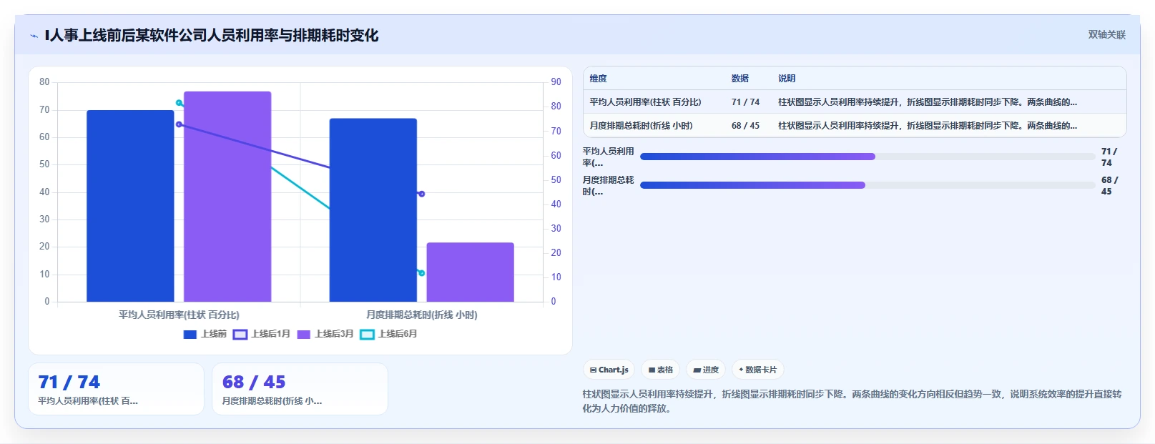
Task: Click the pulse icon beside the dashboard title
Action: 34,36
